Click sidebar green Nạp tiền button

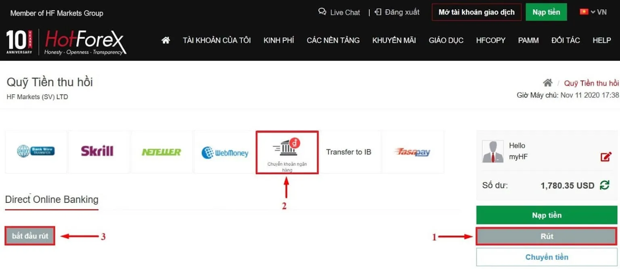coord(547,215)
